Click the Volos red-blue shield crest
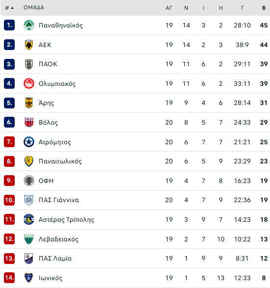The width and height of the screenshot is (270, 288). pos(29,122)
